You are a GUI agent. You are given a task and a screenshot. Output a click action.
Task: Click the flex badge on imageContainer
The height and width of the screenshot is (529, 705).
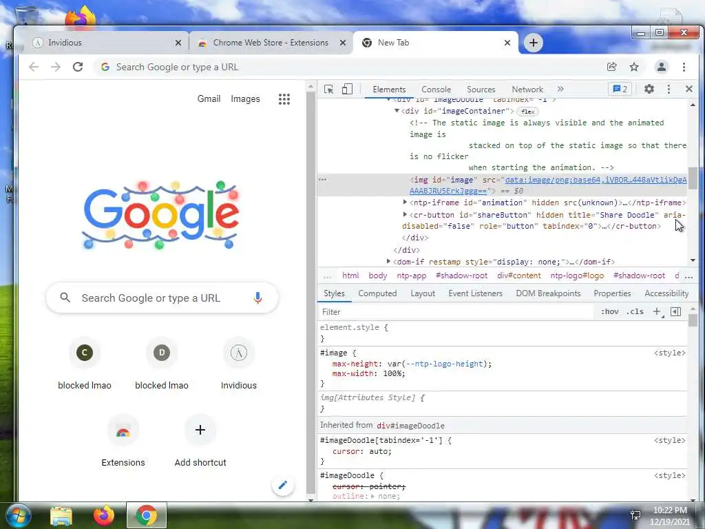pyautogui.click(x=527, y=112)
